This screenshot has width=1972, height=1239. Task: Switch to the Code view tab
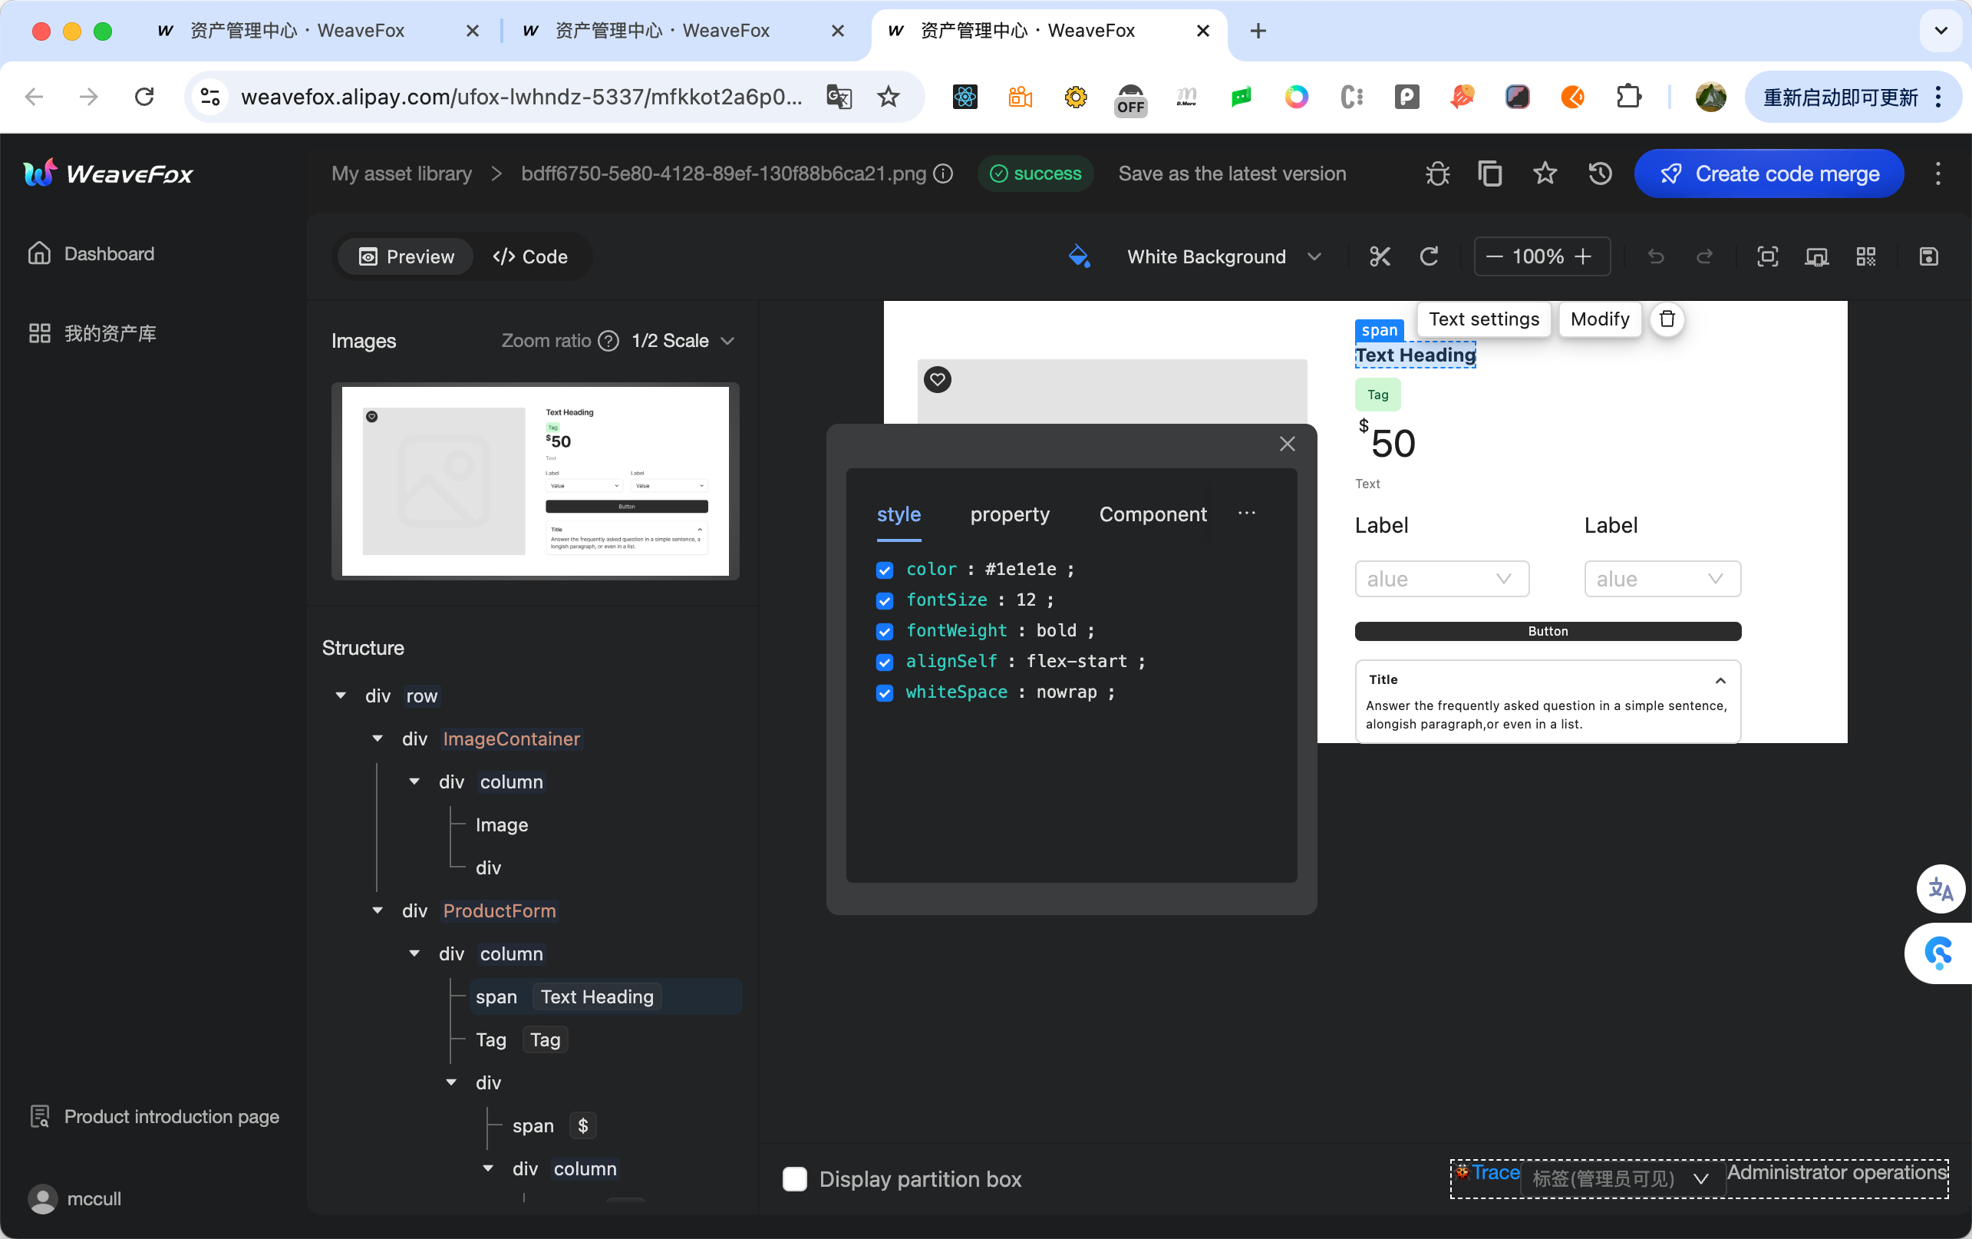pyautogui.click(x=530, y=256)
